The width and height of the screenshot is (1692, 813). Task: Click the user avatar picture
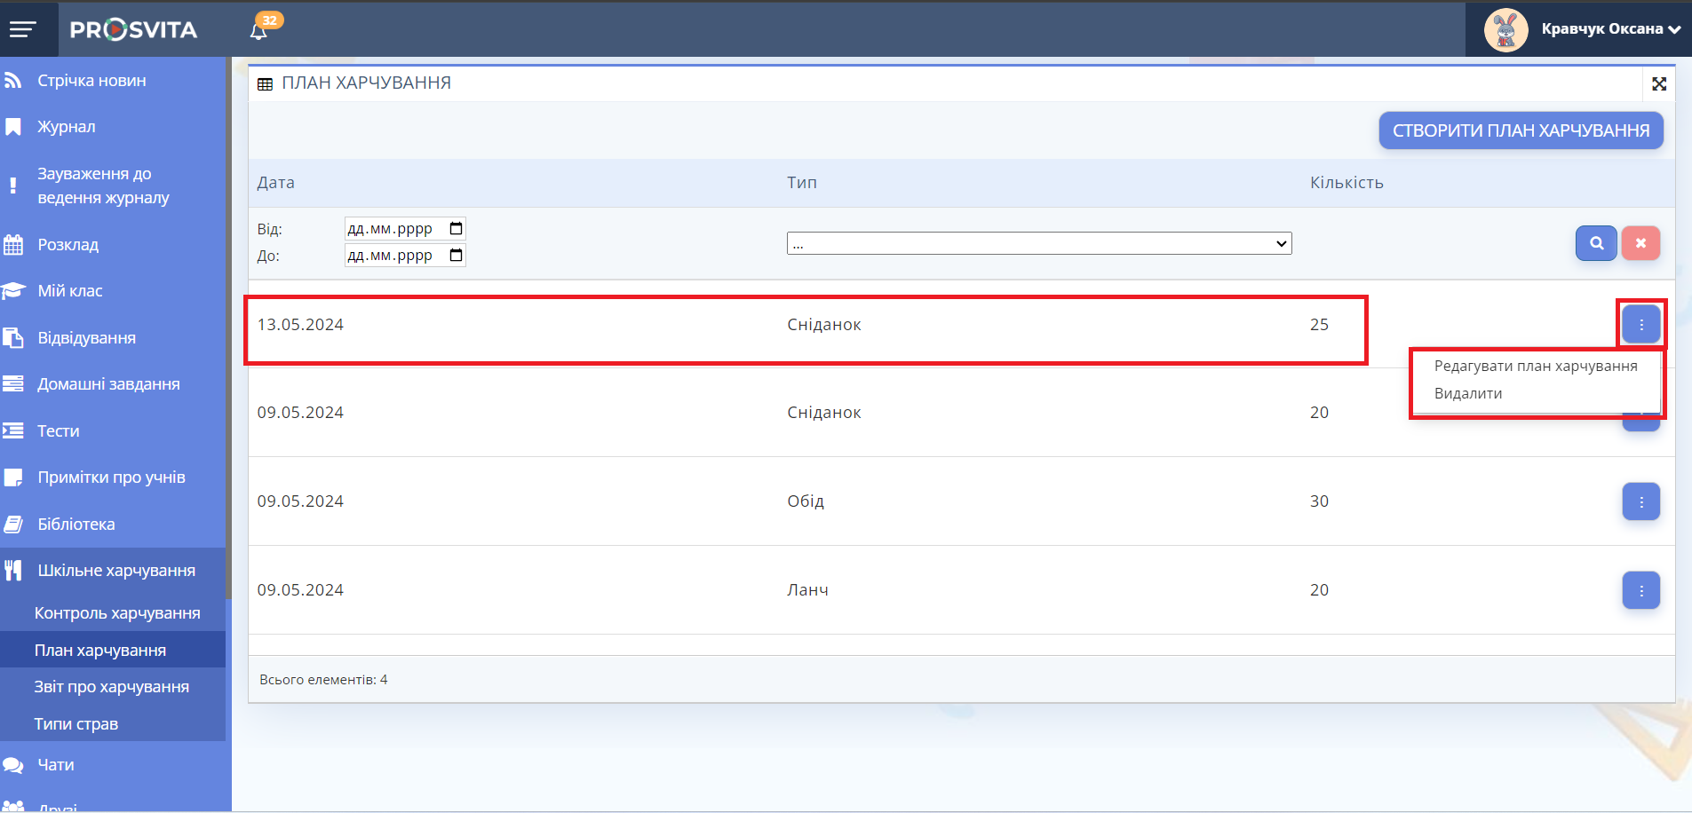tap(1505, 29)
